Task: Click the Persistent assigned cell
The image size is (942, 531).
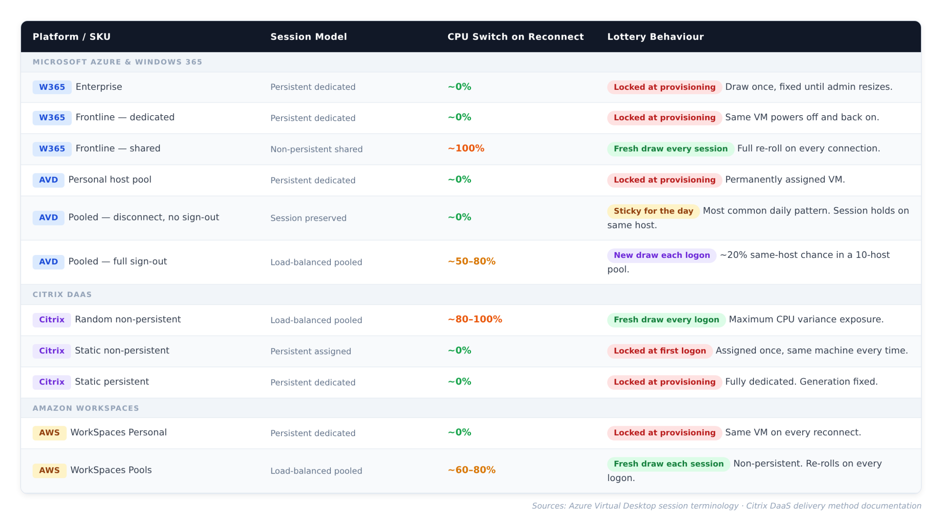Action: [311, 351]
